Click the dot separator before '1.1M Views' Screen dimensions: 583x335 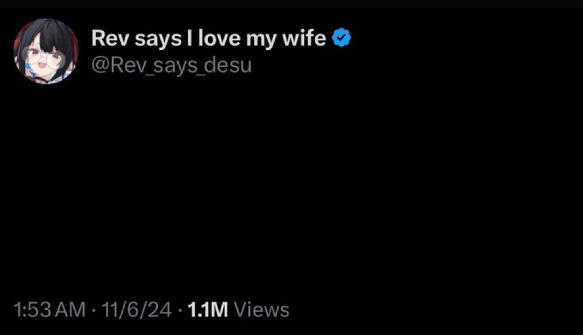coord(180,310)
